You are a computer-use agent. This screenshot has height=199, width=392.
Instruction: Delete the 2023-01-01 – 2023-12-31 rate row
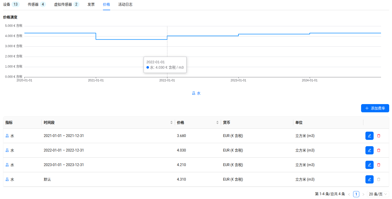[379, 165]
